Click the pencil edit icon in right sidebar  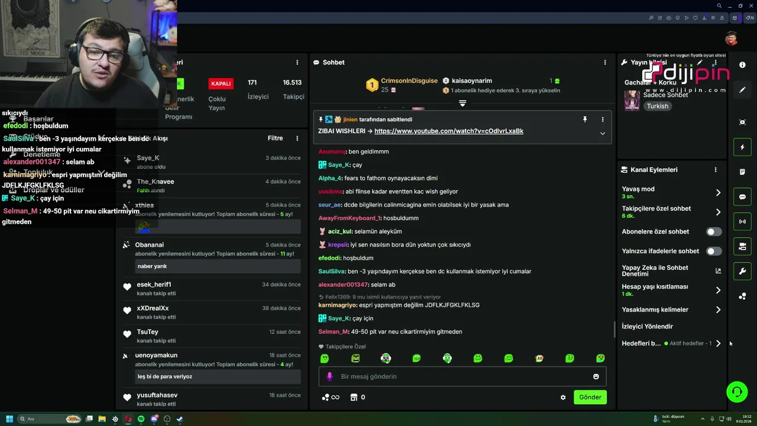[742, 90]
